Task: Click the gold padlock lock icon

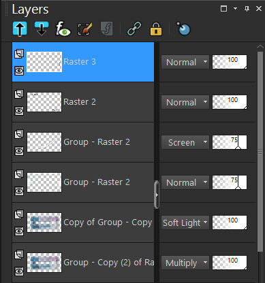Action: click(156, 29)
